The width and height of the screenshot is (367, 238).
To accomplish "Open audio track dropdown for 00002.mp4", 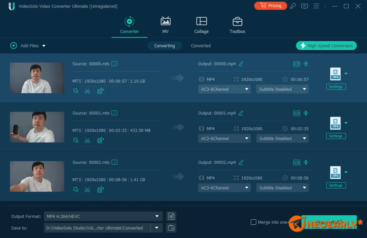I will point(224,188).
